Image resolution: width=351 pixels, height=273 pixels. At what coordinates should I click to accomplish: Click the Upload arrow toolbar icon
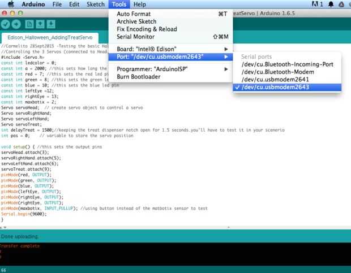tap(16, 24)
